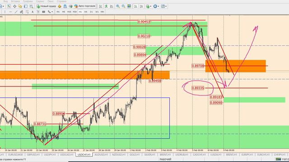Switch to EURJPY,H1 chart tab

pyautogui.click(x=247, y=155)
